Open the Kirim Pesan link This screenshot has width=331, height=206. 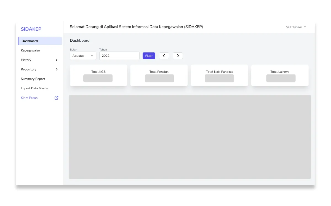(29, 98)
